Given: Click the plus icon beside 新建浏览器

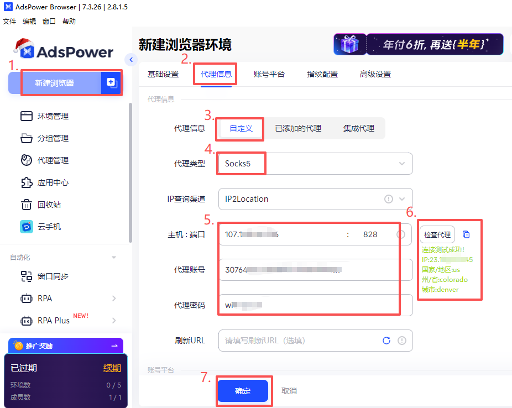Looking at the screenshot, I should coord(111,83).
